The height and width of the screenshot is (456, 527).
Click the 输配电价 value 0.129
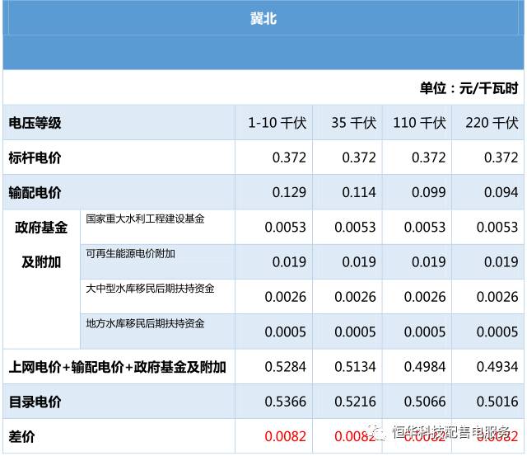289,193
